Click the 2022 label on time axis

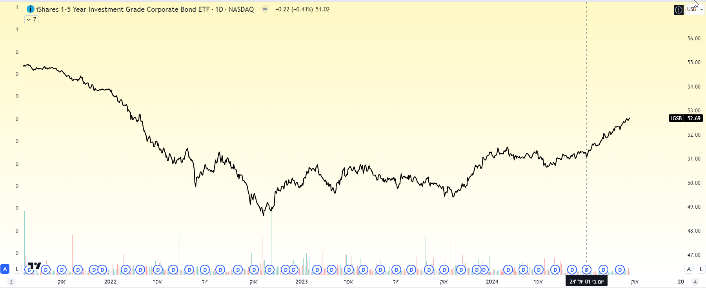pos(111,282)
